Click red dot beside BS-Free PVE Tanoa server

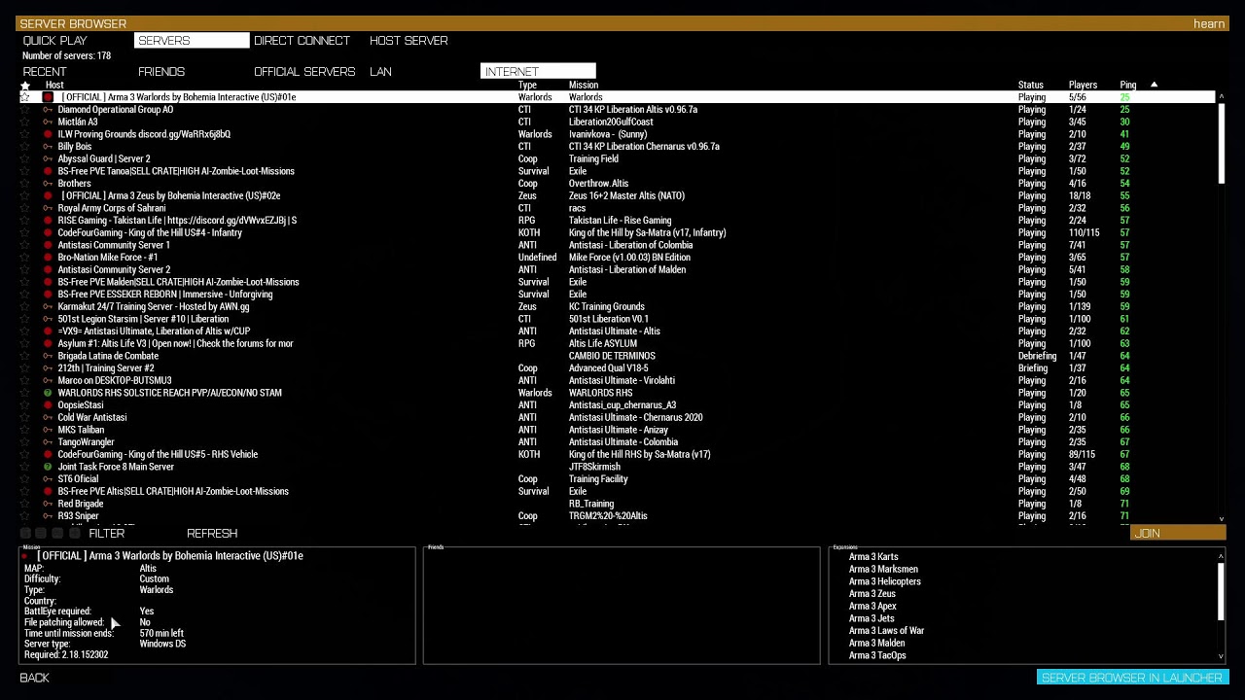point(48,171)
